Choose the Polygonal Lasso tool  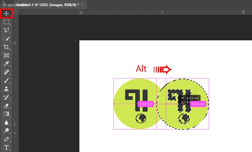click(6, 30)
